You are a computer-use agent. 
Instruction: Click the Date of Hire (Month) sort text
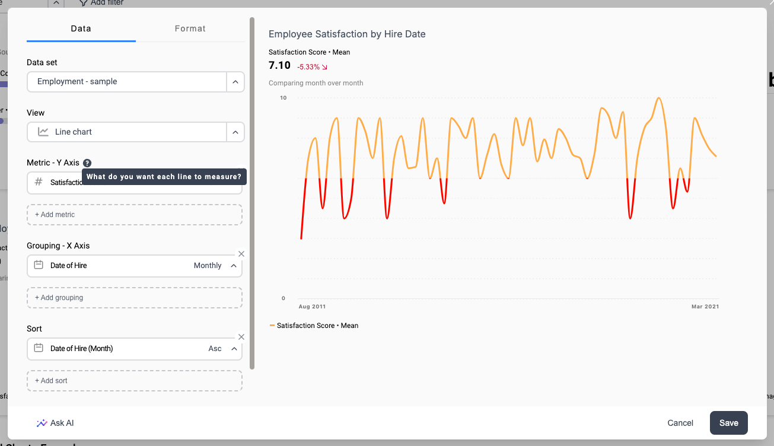tap(81, 349)
